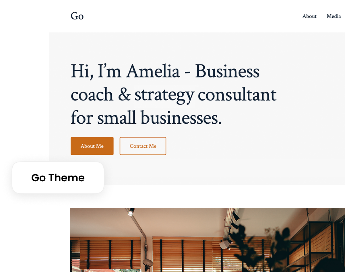Click the word "Amelia" in the headline
The image size is (345, 272).
click(153, 71)
